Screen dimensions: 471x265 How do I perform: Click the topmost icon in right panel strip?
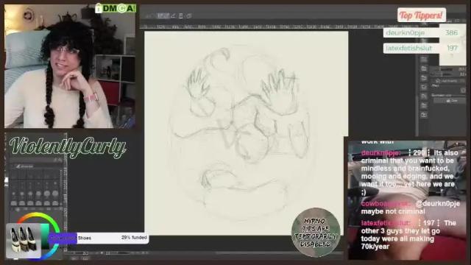click(424, 59)
